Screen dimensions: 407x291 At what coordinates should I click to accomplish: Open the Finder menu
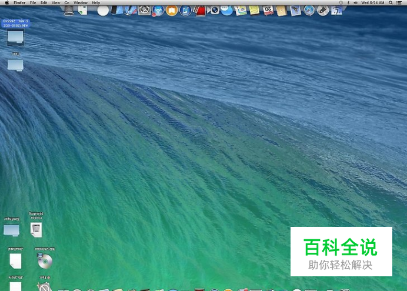click(19, 2)
